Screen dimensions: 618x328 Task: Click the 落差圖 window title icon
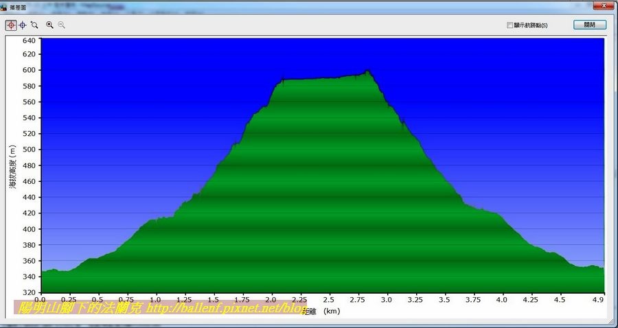point(3,7)
